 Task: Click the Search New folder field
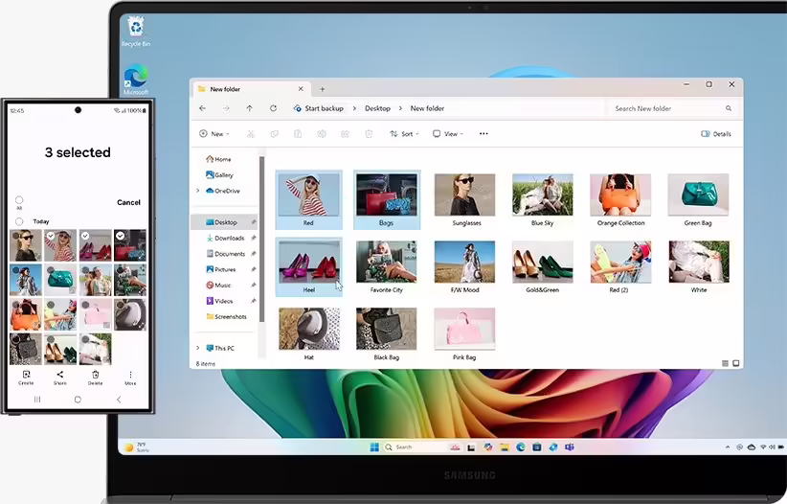pos(672,108)
